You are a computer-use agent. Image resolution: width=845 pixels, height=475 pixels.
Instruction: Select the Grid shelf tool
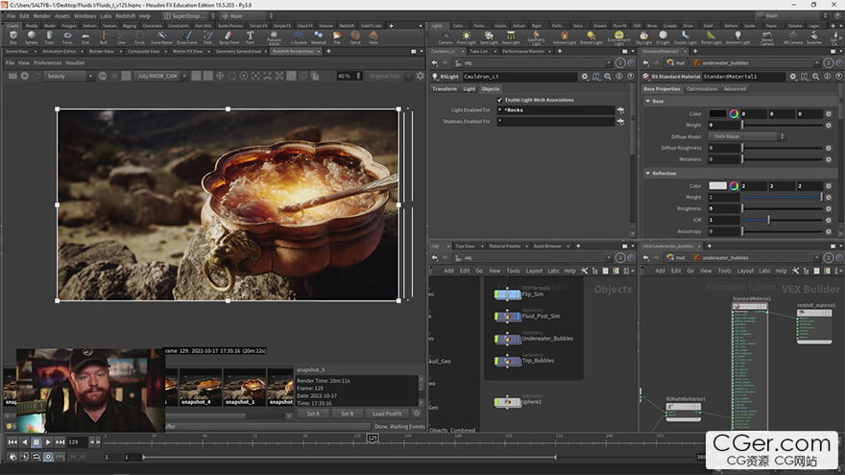(85, 37)
